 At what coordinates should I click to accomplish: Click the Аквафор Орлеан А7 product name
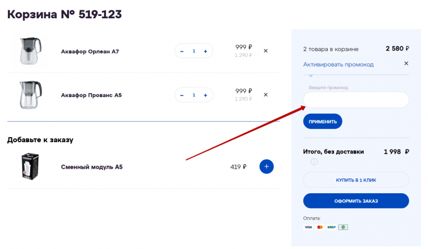pos(89,51)
